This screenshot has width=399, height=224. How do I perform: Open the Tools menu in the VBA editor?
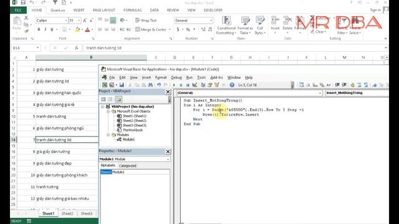(201, 77)
